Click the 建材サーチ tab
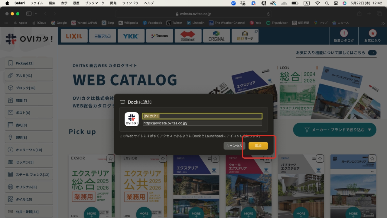Image resolution: width=387 pixels, height=218 pixels. tap(245, 36)
